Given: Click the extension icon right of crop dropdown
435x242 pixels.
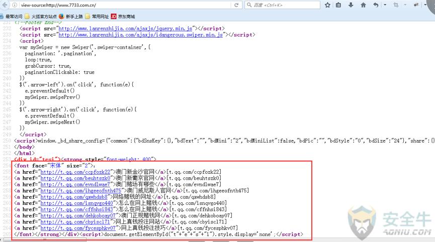Looking at the screenshot, I should [416, 5].
